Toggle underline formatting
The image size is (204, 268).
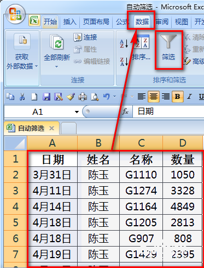tap(201, 96)
